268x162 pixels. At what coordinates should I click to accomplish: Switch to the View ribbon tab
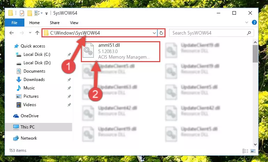(74, 23)
